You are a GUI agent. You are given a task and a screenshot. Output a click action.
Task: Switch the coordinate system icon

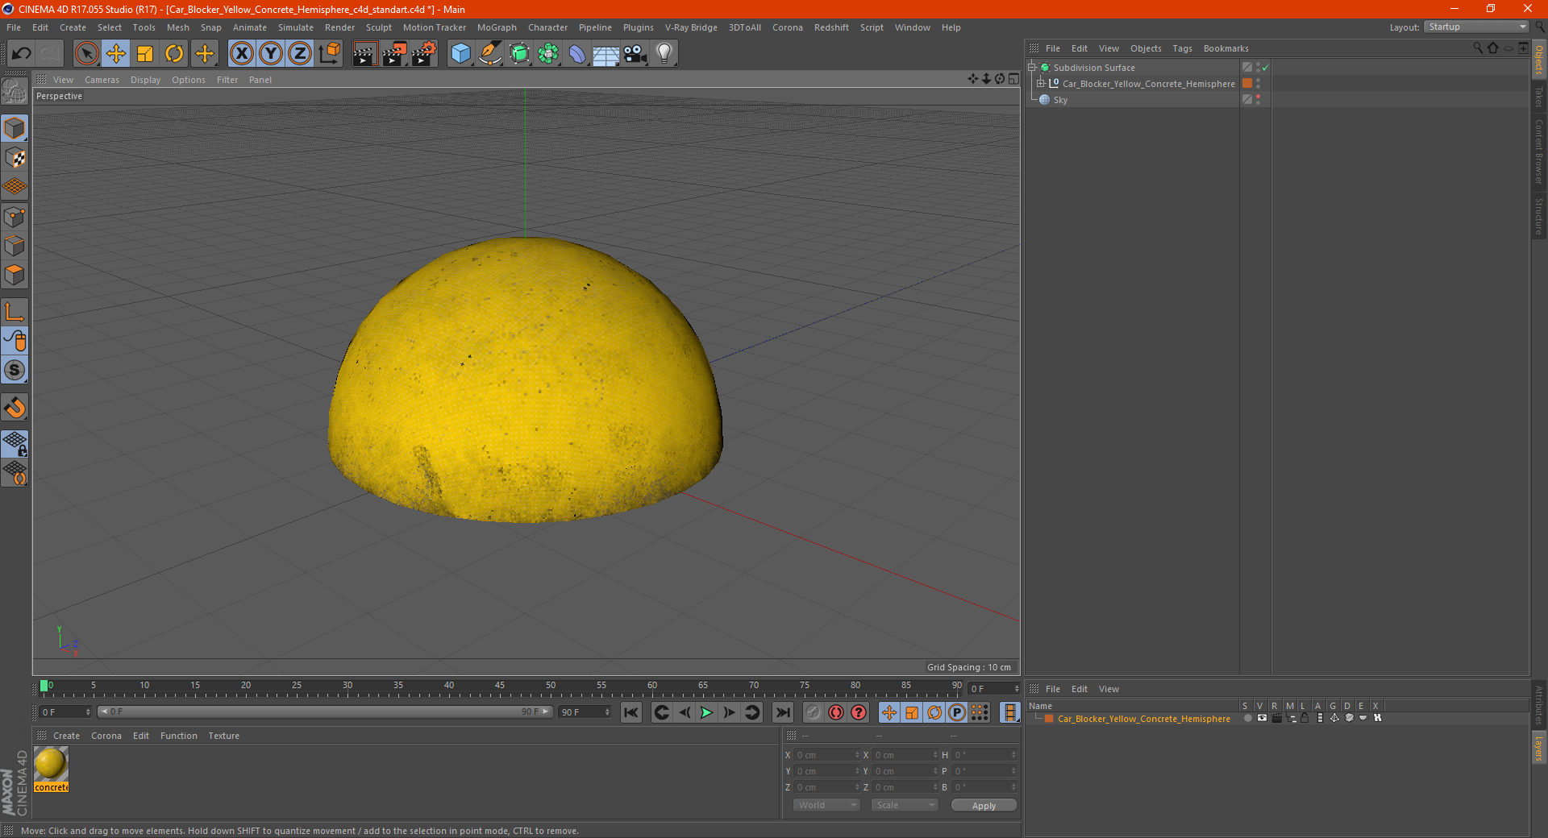click(329, 54)
